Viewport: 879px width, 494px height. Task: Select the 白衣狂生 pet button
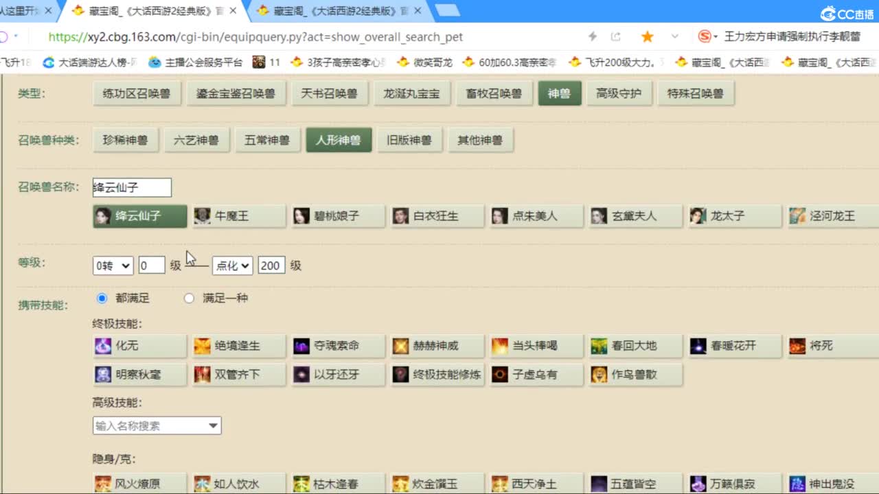437,216
